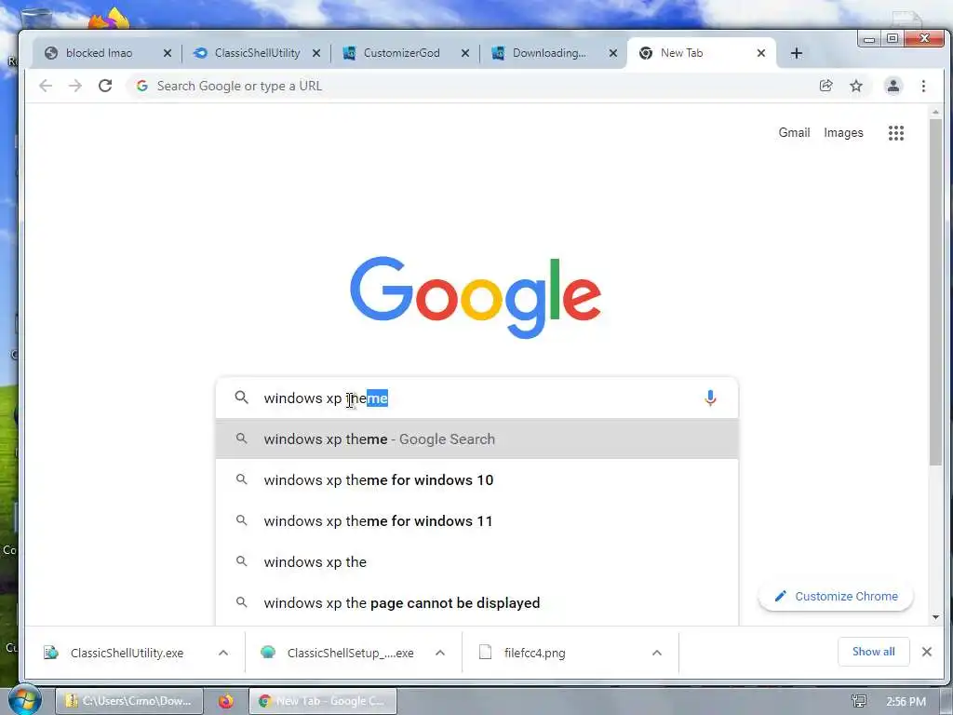
Task: Expand options for ClassicShellSetup download
Action: click(x=440, y=653)
